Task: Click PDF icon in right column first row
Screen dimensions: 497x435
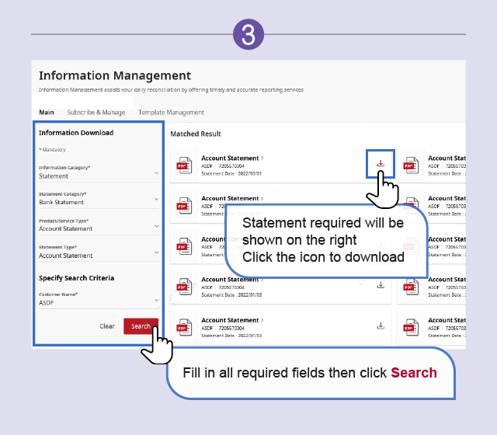Action: tap(411, 165)
